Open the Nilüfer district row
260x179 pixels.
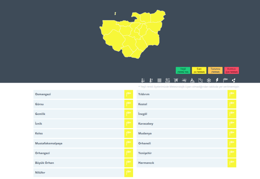[79, 172]
